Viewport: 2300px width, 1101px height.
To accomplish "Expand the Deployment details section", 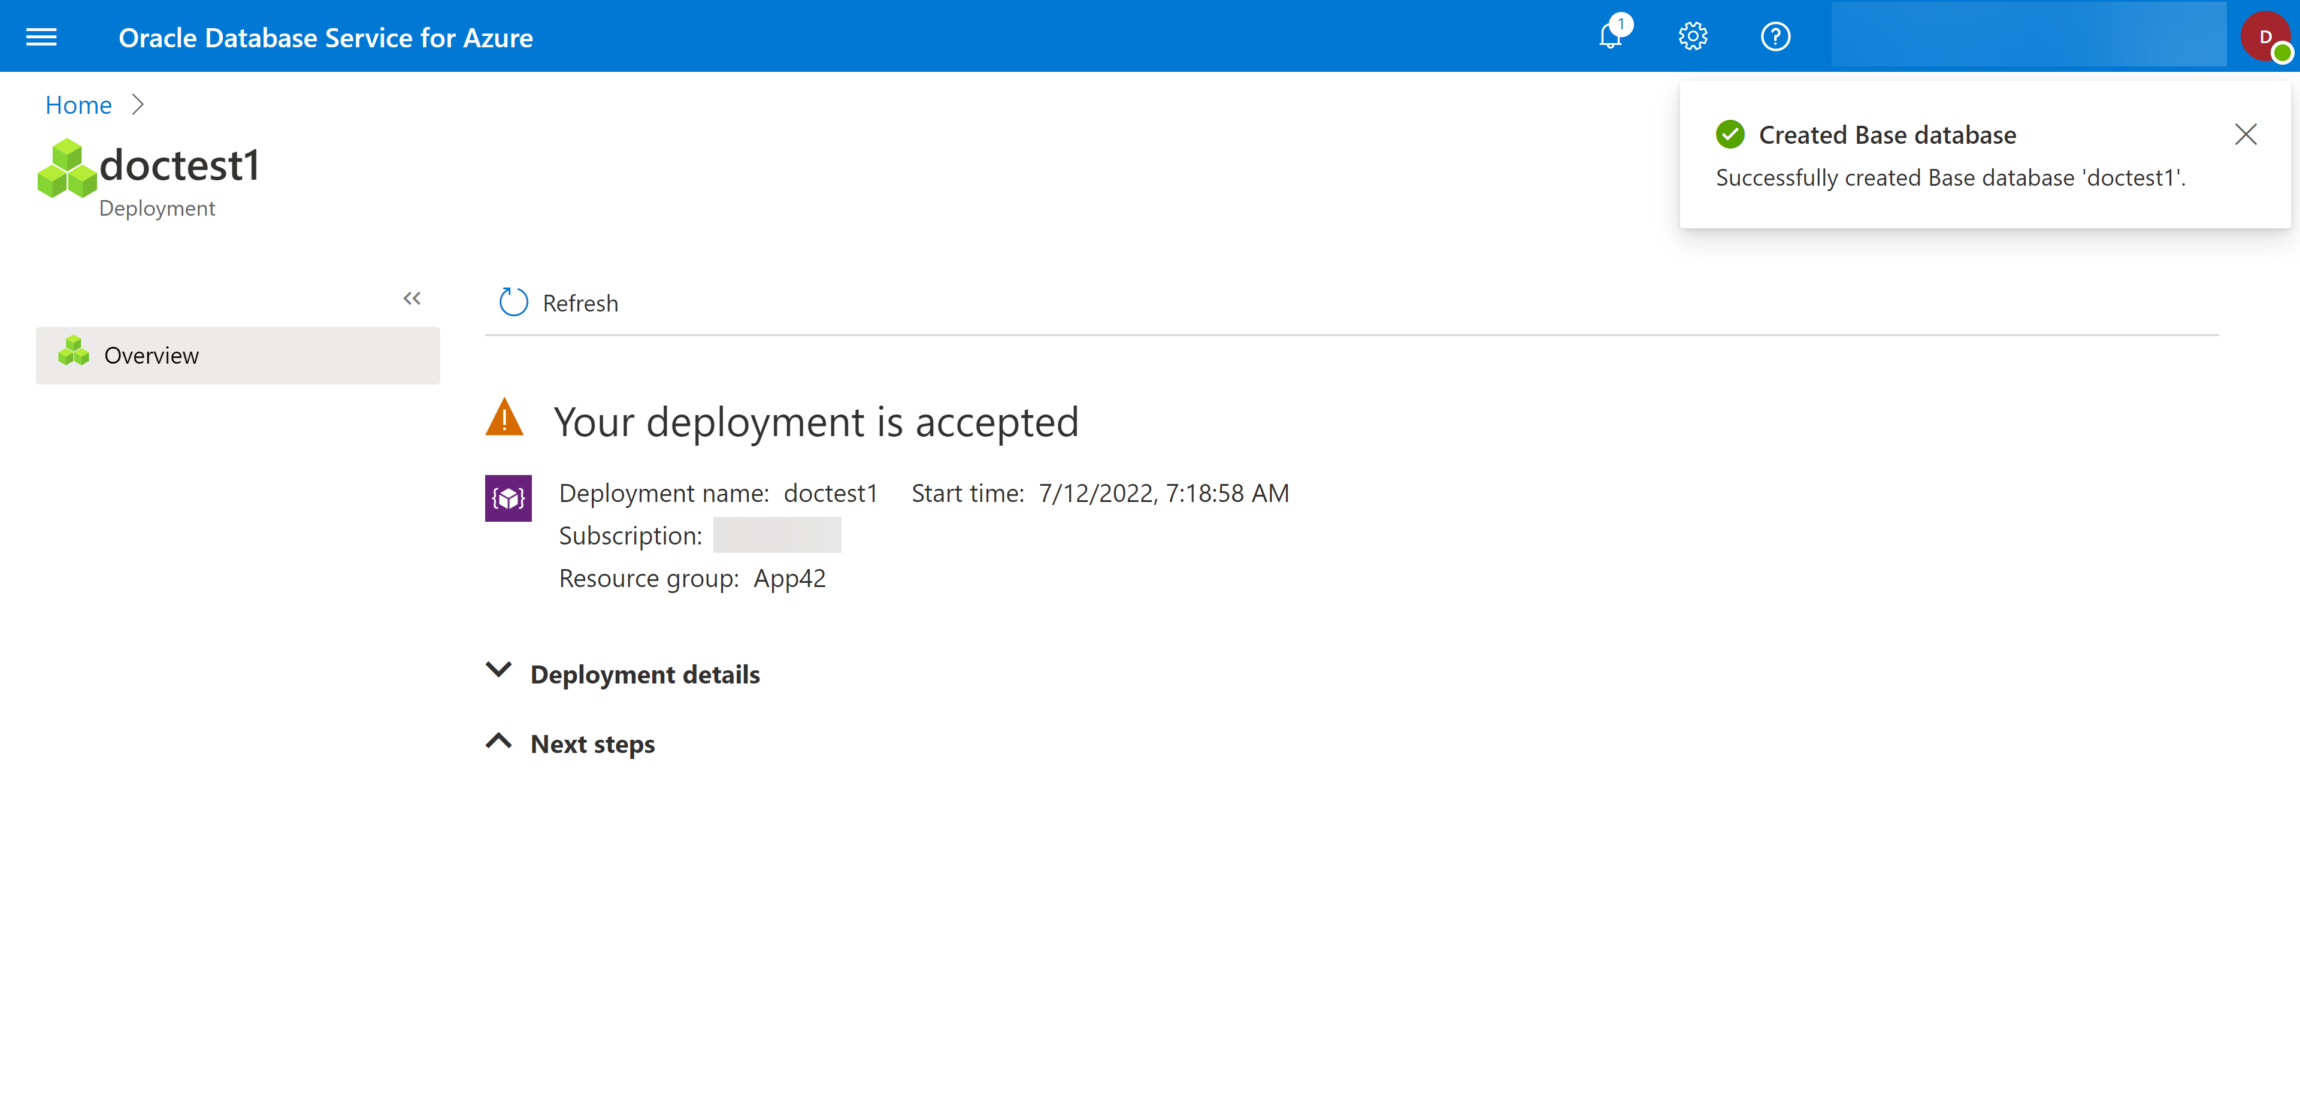I will coord(622,674).
